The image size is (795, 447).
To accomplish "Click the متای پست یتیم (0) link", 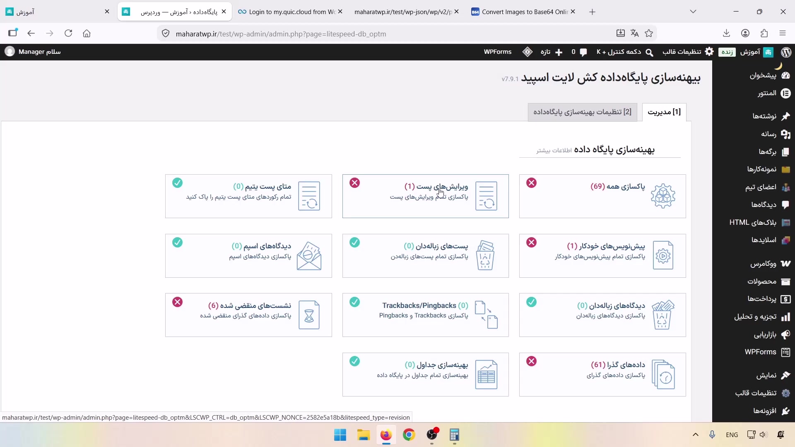I will tap(262, 186).
